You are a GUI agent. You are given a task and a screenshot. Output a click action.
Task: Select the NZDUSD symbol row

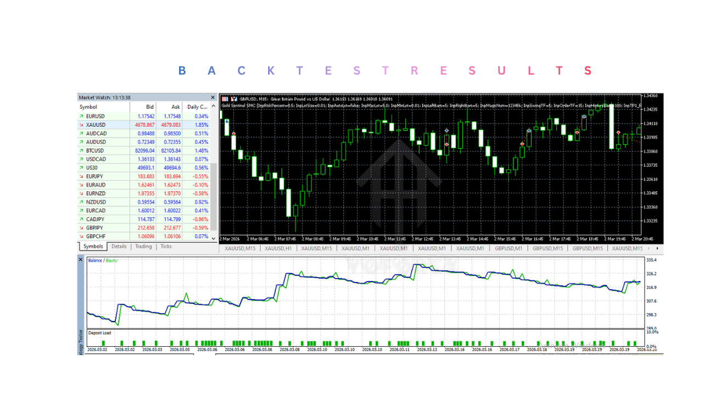tap(144, 202)
